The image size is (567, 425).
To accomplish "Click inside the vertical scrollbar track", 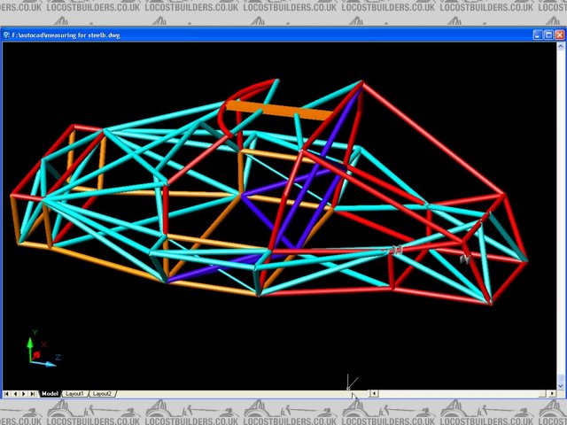I will [x=560, y=212].
